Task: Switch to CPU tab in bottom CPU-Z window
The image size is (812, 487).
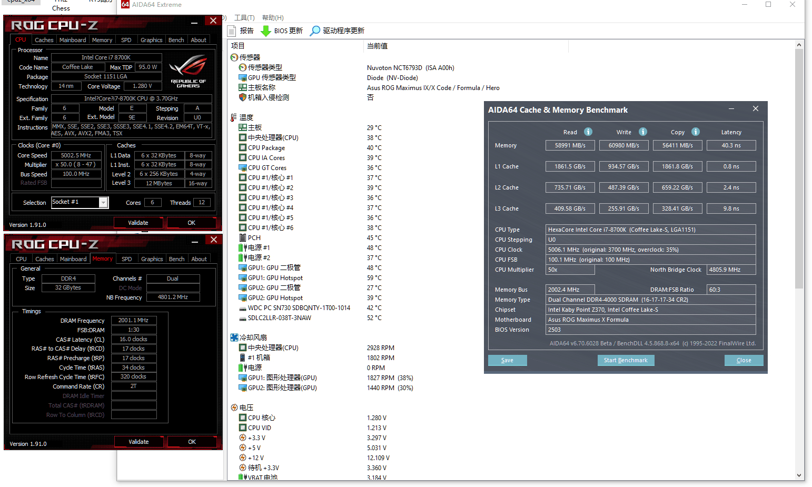Action: [21, 259]
